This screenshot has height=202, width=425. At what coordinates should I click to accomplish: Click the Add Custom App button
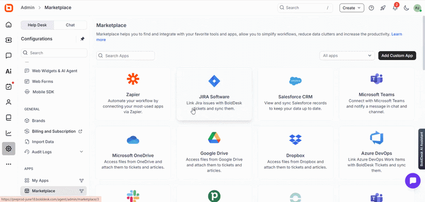[x=397, y=56]
